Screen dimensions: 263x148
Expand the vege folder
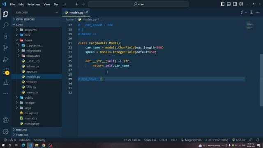pyautogui.click(x=37, y=108)
